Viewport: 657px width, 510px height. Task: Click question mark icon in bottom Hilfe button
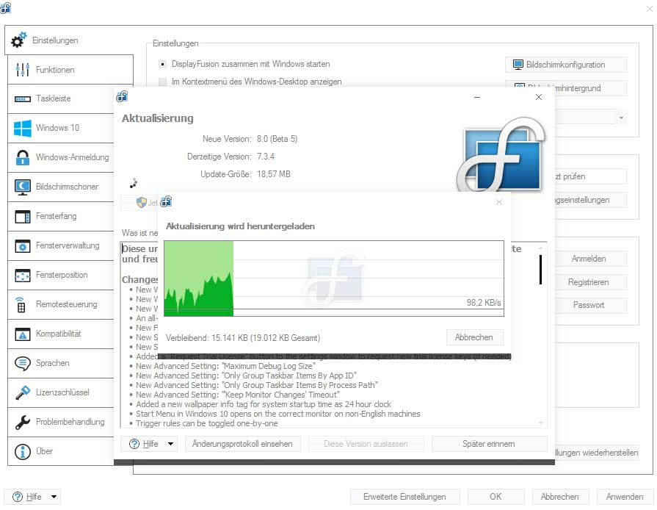click(18, 497)
